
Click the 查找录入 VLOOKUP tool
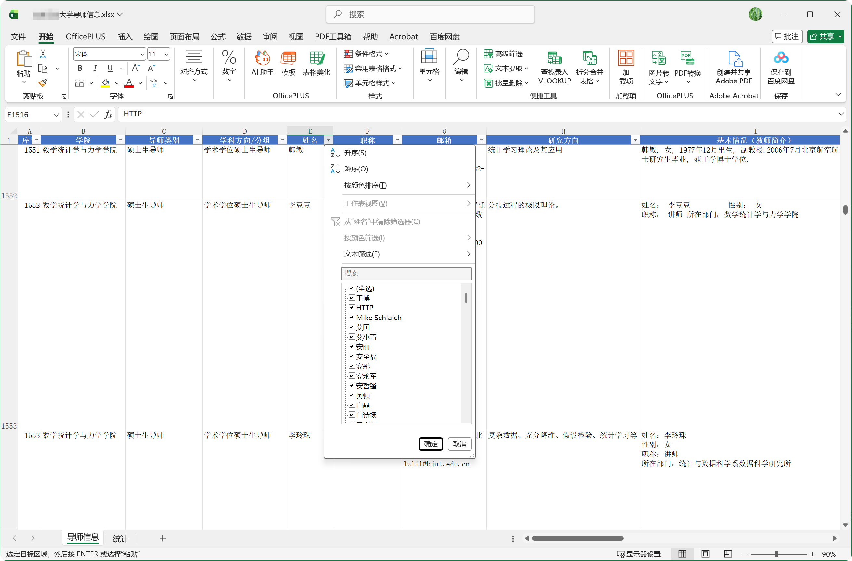(554, 67)
